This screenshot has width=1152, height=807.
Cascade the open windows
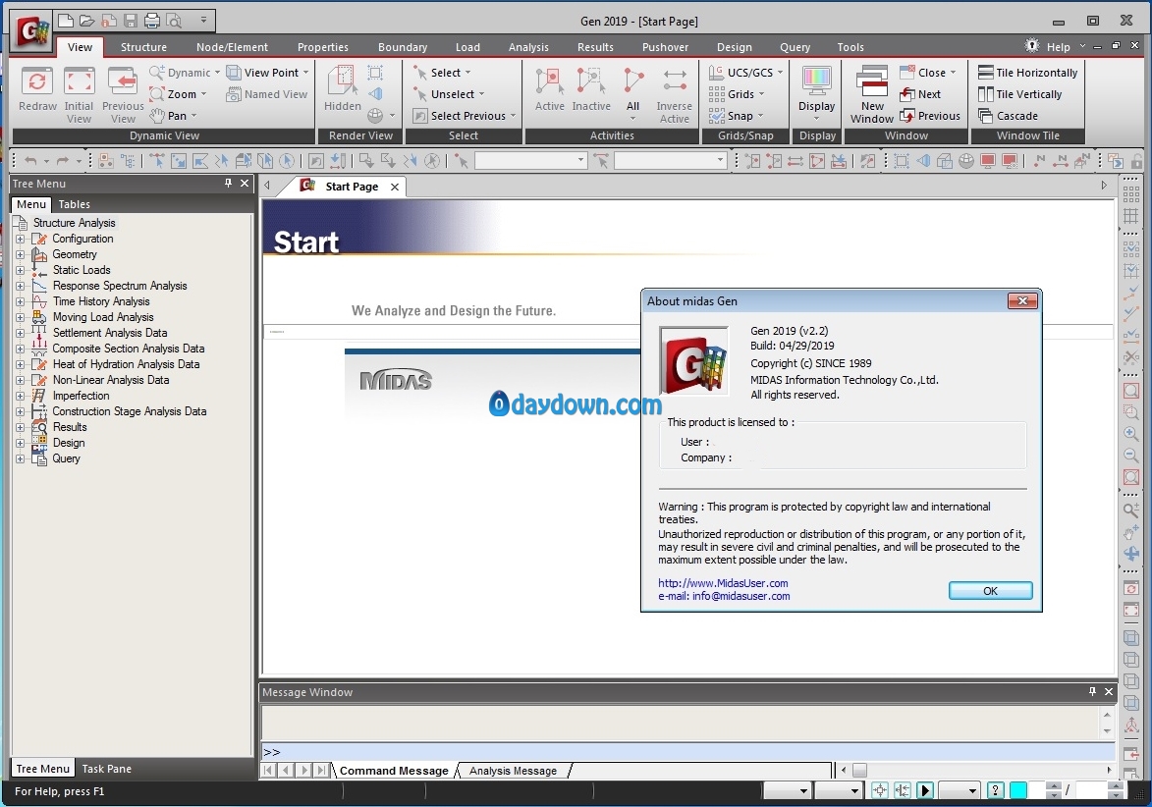pyautogui.click(x=1008, y=115)
